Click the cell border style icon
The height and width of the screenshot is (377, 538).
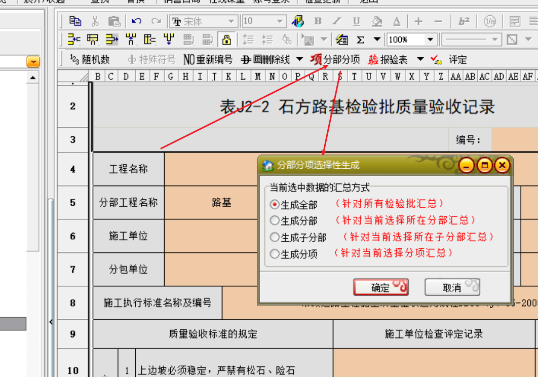(x=512, y=40)
